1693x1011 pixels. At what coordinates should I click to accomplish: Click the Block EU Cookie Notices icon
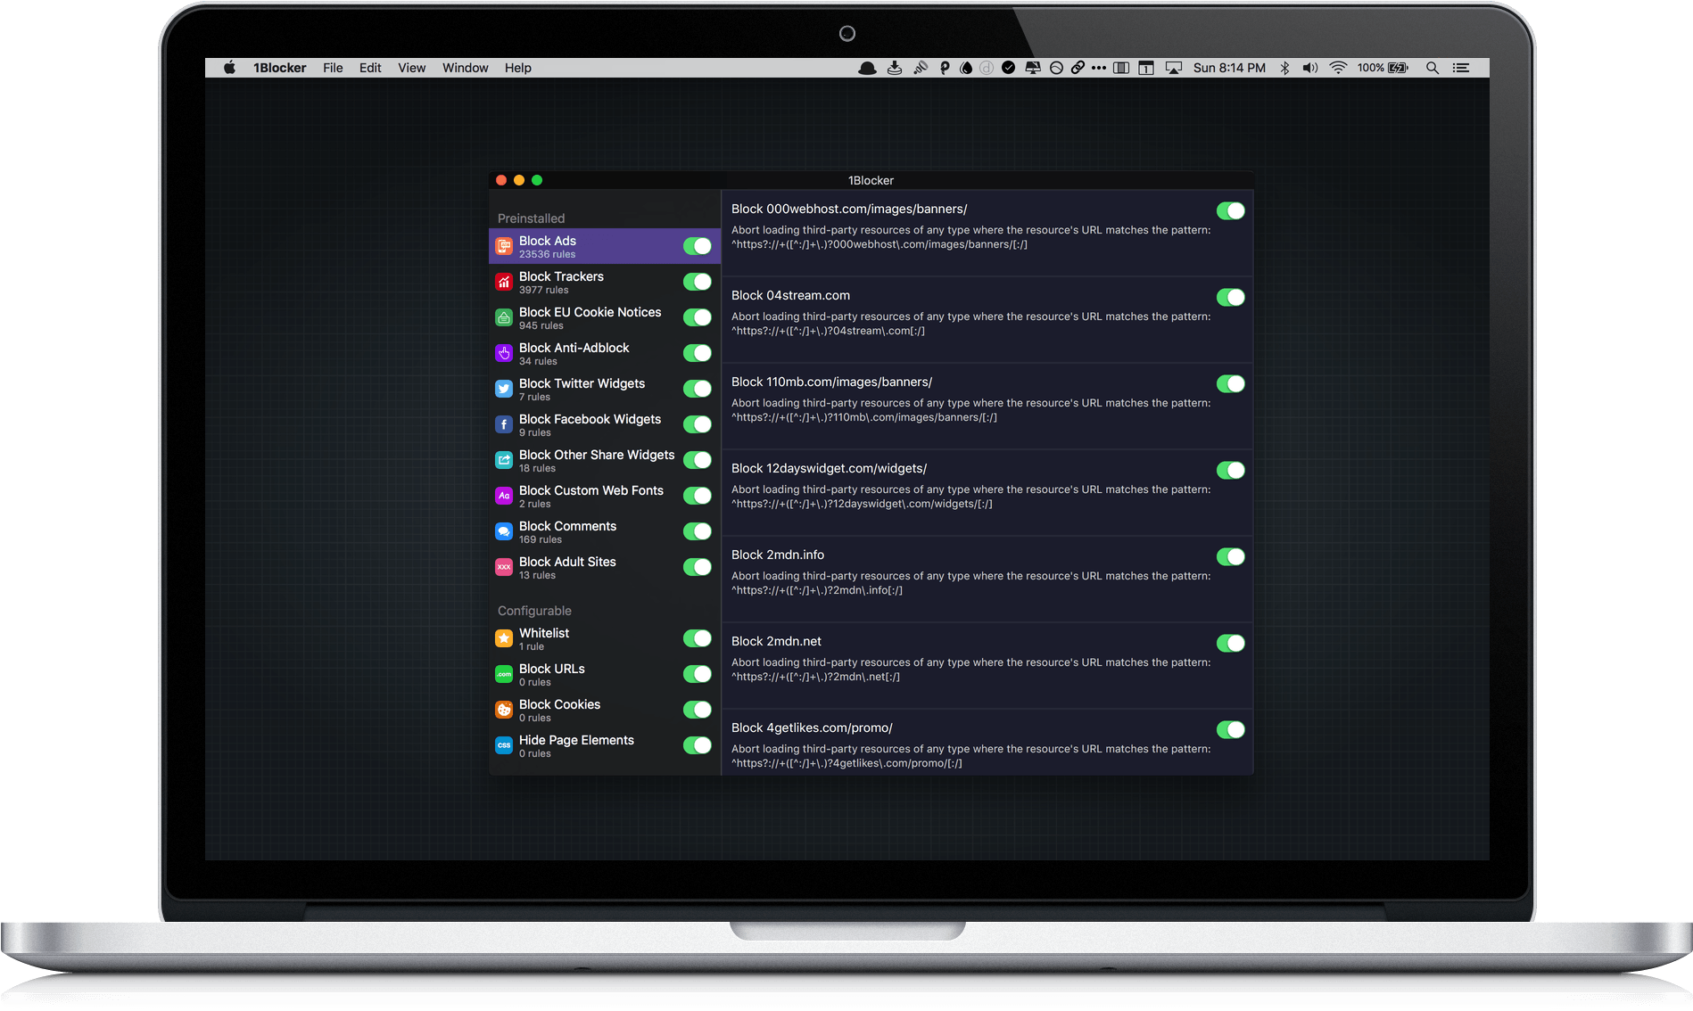tap(504, 317)
